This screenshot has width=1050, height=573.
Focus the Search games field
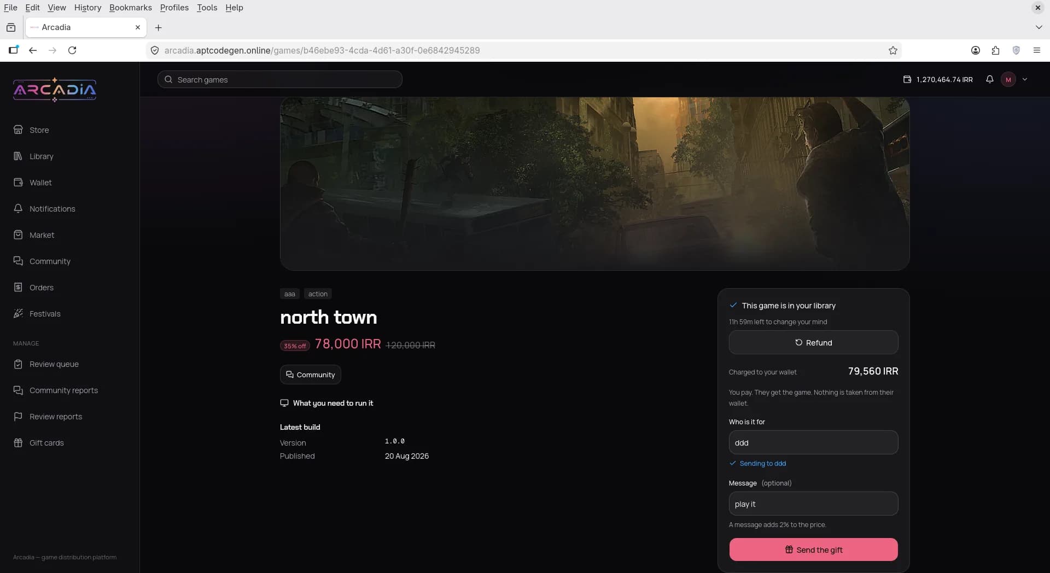pyautogui.click(x=280, y=79)
